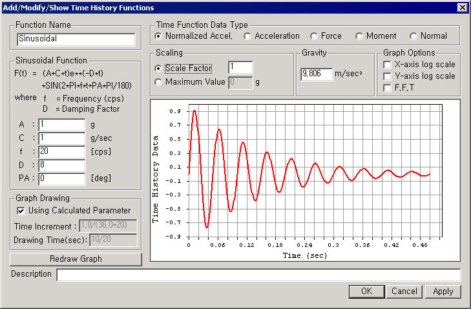Click the dialog title bar text
The height and width of the screenshot is (309, 471).
pyautogui.click(x=78, y=8)
